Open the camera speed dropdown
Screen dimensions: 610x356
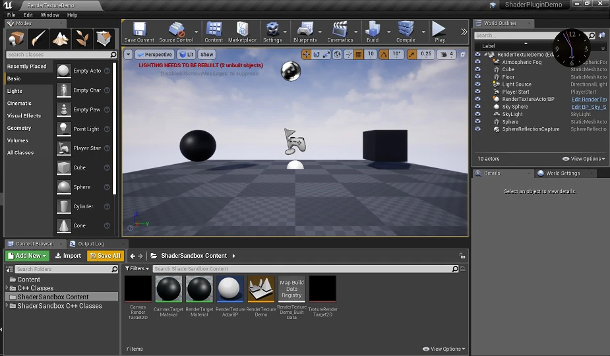click(447, 55)
